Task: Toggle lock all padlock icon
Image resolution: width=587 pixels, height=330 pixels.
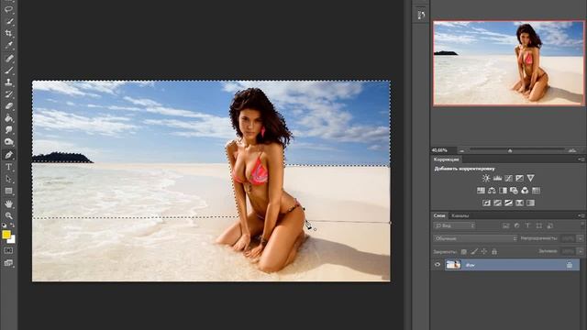Action: [494, 252]
